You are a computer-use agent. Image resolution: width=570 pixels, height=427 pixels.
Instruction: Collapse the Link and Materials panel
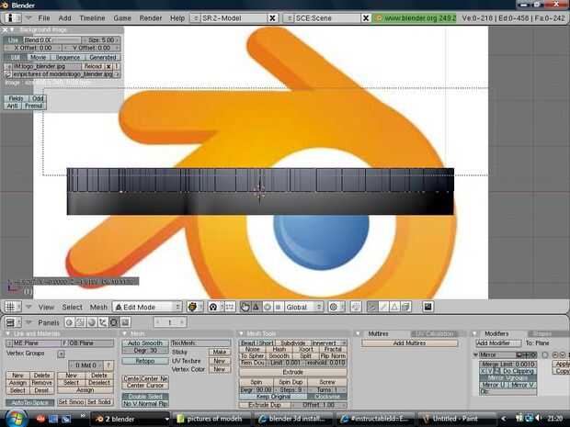point(7,333)
